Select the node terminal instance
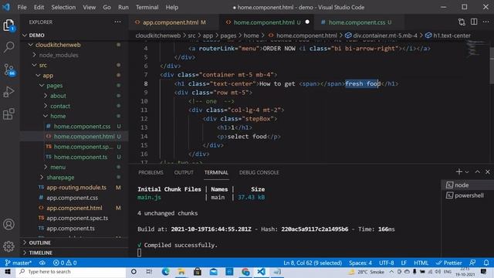 tap(467, 185)
